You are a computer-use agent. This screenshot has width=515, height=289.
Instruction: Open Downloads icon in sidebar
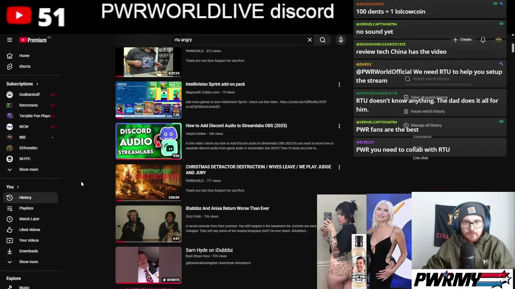click(10, 251)
